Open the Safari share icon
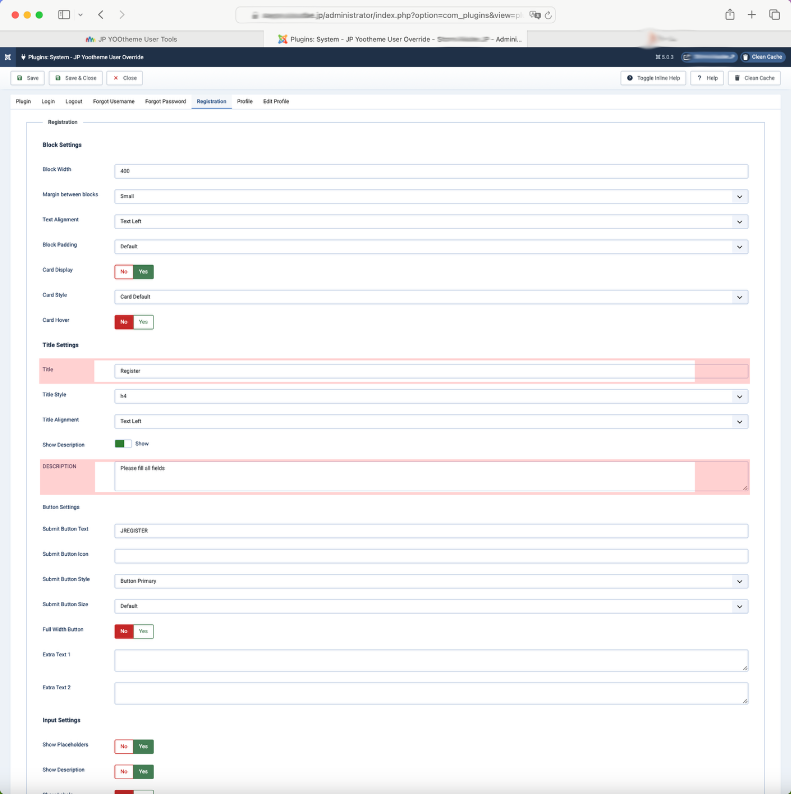 coord(730,15)
